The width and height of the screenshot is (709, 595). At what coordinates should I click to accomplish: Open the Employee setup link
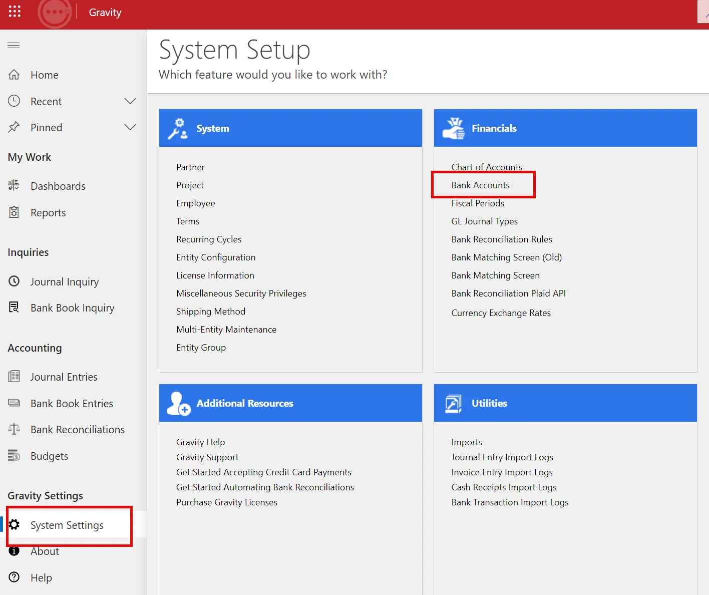[195, 203]
